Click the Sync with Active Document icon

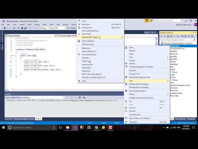point(183,36)
